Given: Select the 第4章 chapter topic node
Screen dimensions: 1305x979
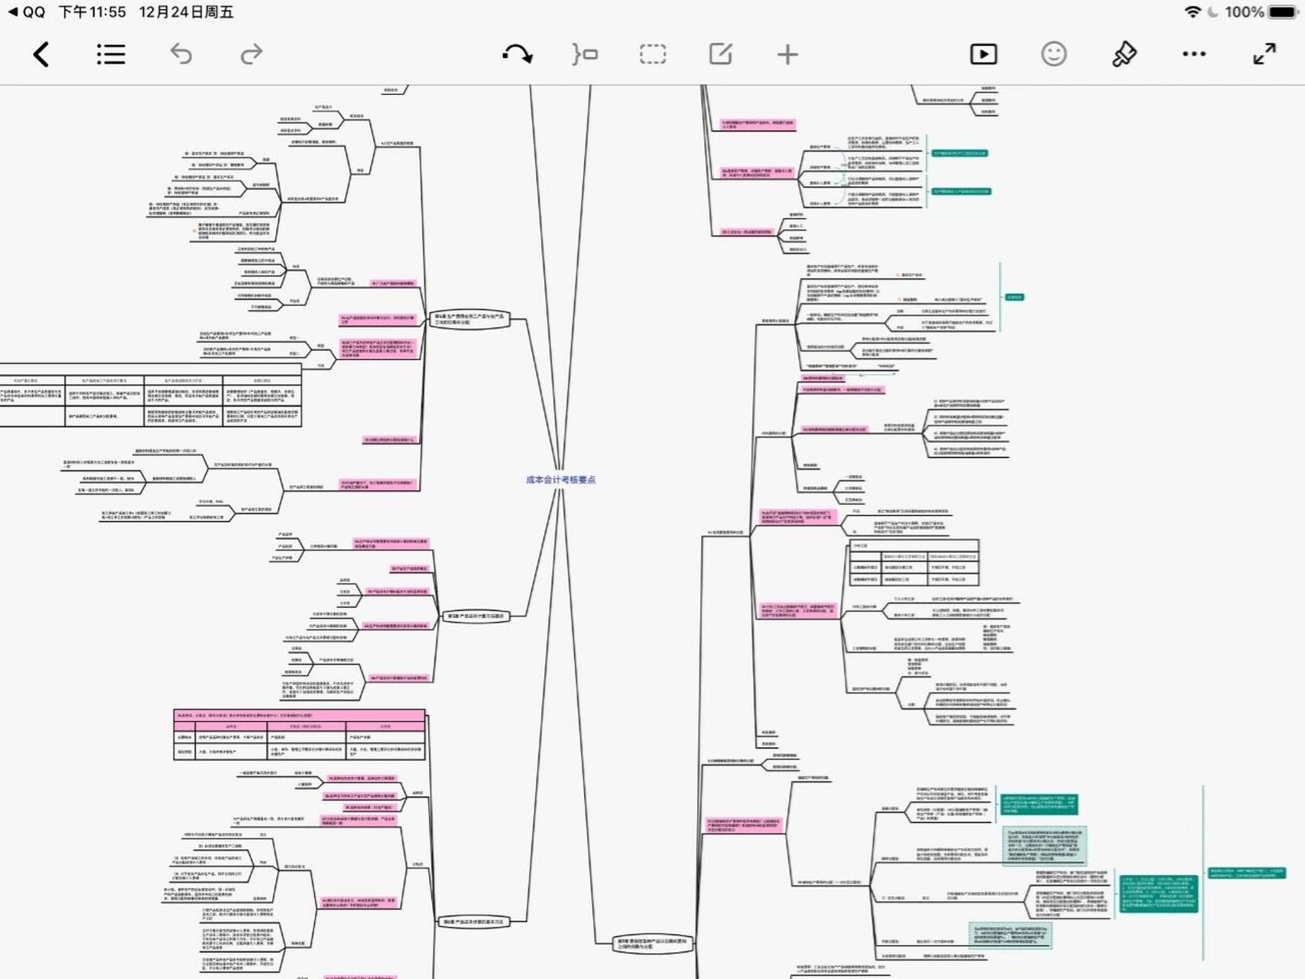Looking at the screenshot, I should [469, 319].
